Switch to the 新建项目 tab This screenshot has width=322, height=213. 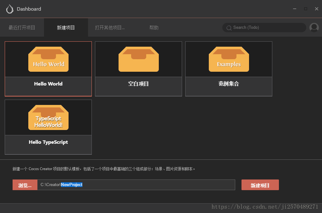click(x=66, y=28)
